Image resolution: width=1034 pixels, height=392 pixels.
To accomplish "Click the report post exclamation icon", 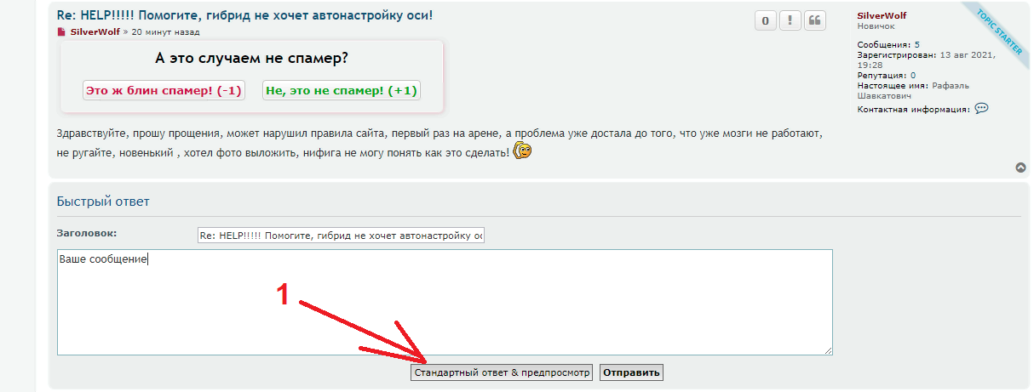I will coord(790,20).
